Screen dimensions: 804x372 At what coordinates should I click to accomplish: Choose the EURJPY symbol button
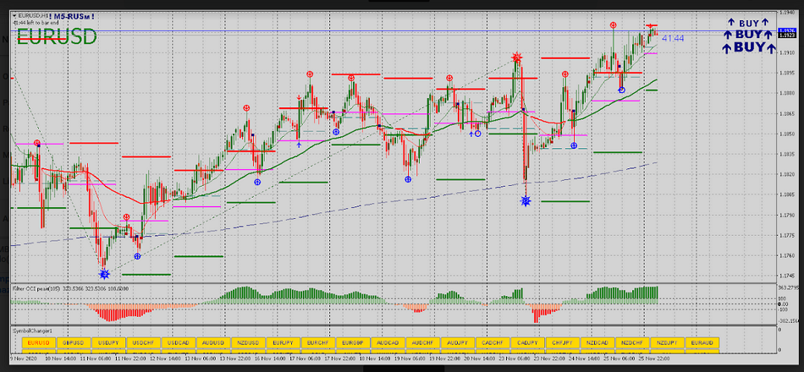283,342
